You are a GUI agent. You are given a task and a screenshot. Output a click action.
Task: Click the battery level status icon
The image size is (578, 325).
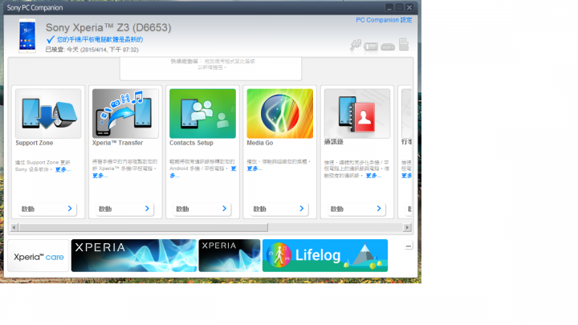pos(371,47)
